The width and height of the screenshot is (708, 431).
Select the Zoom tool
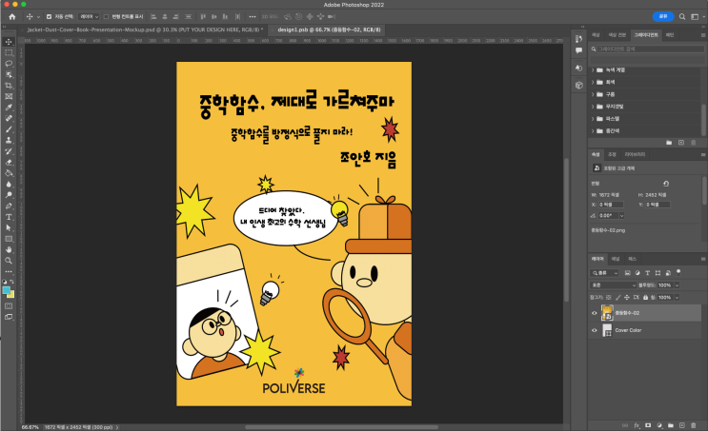pos(9,260)
